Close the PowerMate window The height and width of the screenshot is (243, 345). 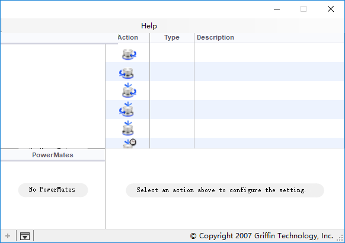[331, 9]
